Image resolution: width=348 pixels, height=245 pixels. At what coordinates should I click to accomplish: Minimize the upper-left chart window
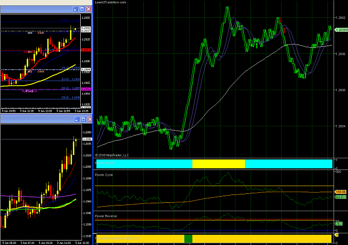coord(76,9)
